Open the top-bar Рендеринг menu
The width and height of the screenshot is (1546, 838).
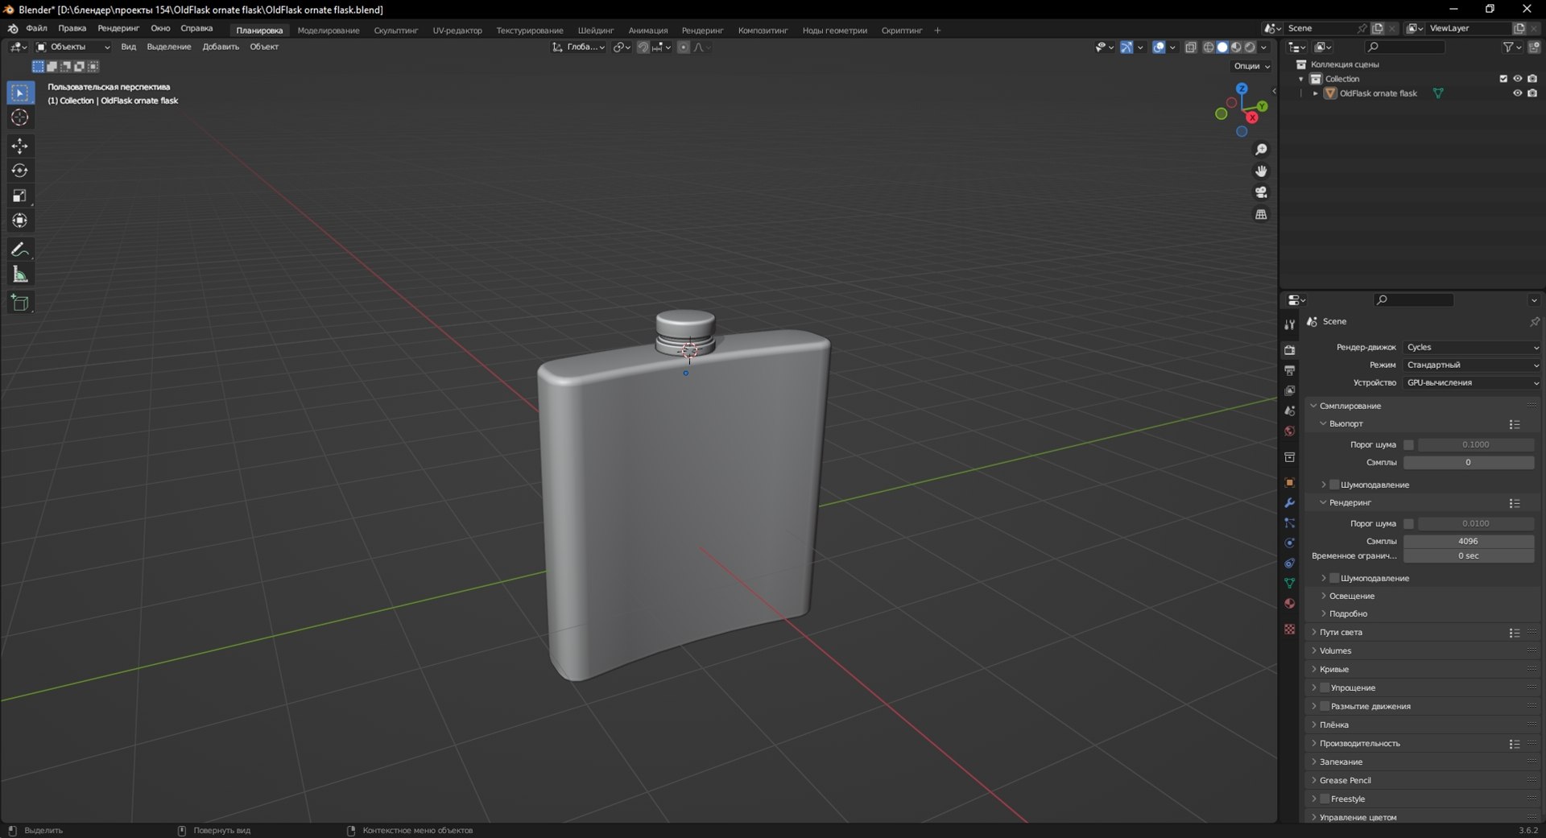pyautogui.click(x=118, y=28)
